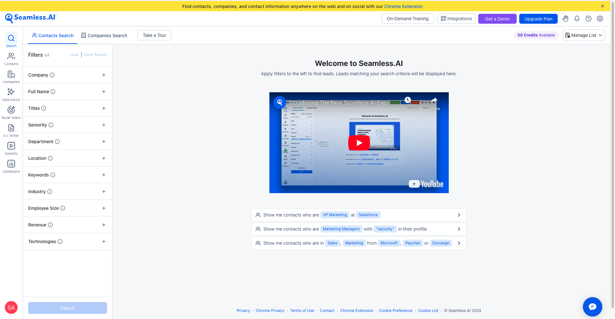Viewport: 615px width, 319px height.
Task: Open the settings gear icon
Action: click(x=600, y=19)
